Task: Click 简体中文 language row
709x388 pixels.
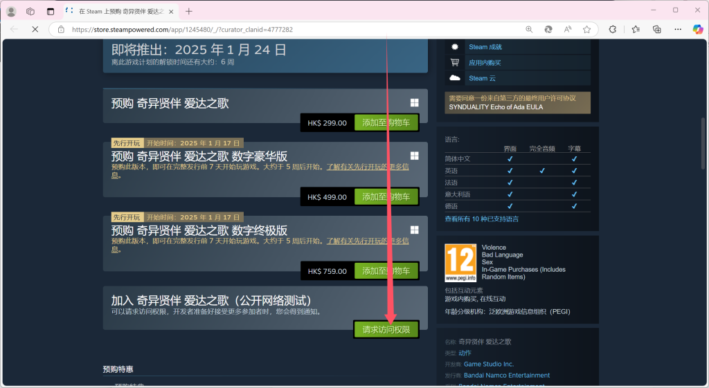Action: (517, 158)
